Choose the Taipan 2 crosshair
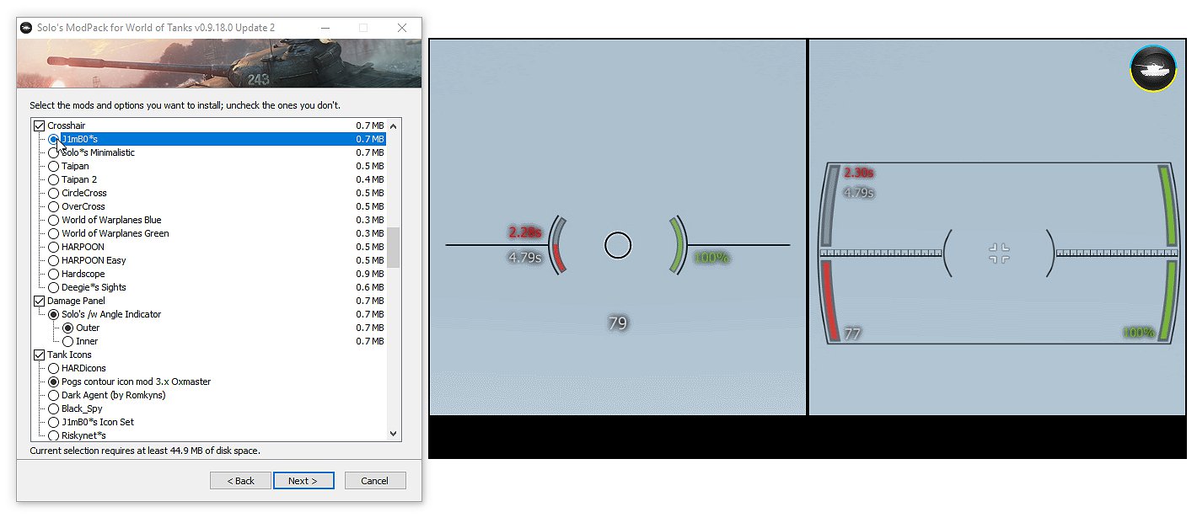The image size is (1197, 523). click(x=54, y=179)
